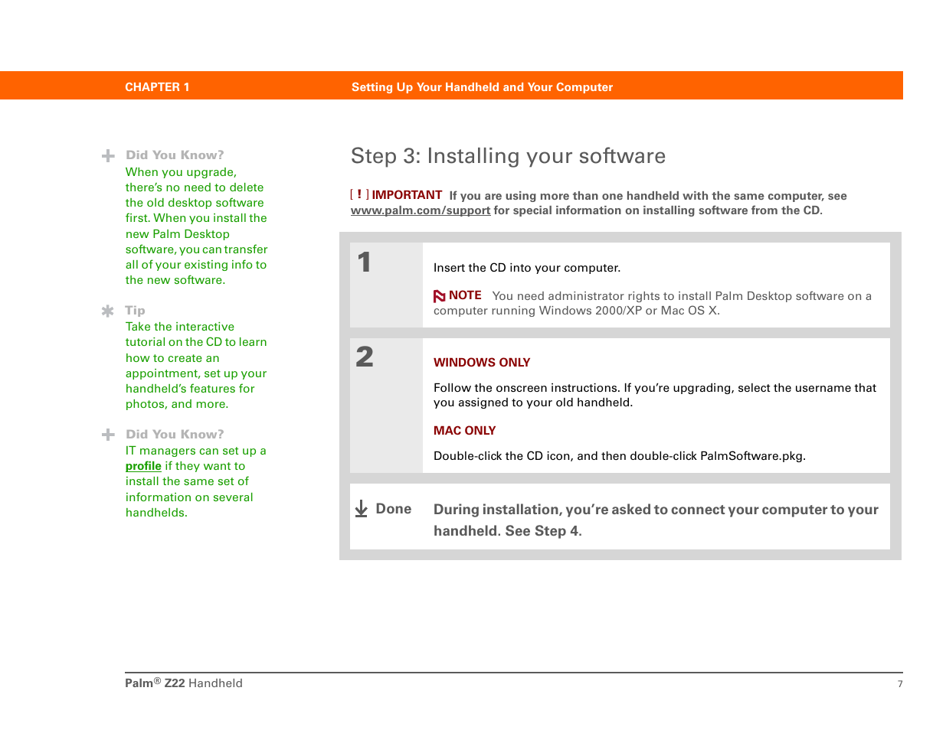Viewport: 946px width, 730px height.
Task: Click the asterisk icon next to Tip
Action: pyautogui.click(x=108, y=311)
